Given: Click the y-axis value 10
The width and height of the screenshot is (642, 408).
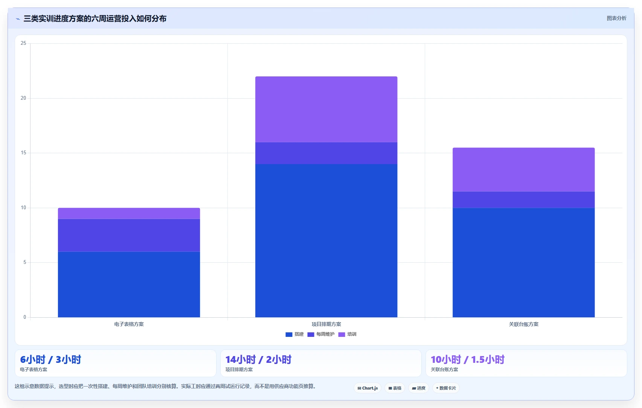Looking at the screenshot, I should [x=23, y=208].
